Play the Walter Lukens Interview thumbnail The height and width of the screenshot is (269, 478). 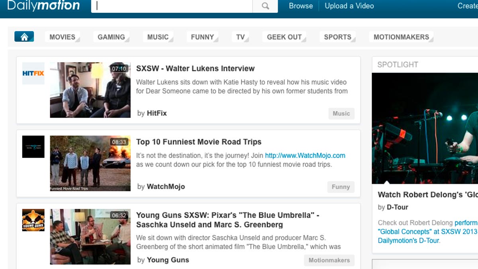pyautogui.click(x=90, y=90)
